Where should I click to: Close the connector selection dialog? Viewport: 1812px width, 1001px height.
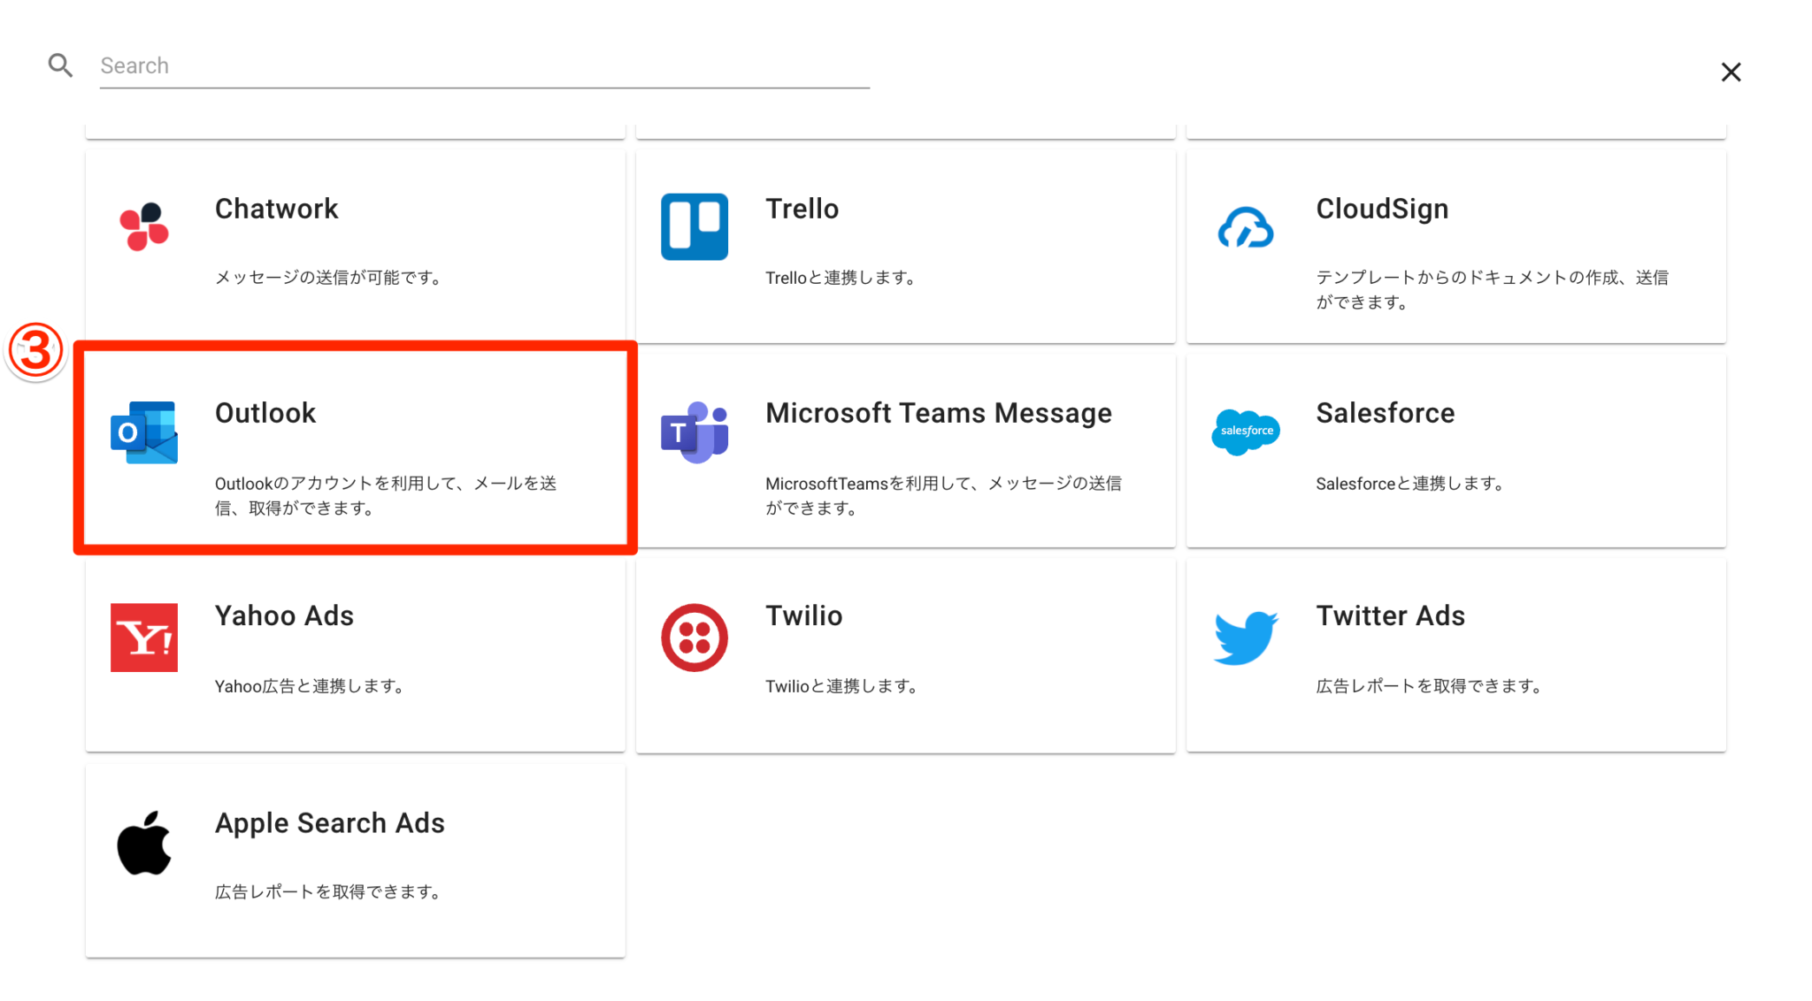[x=1731, y=72]
